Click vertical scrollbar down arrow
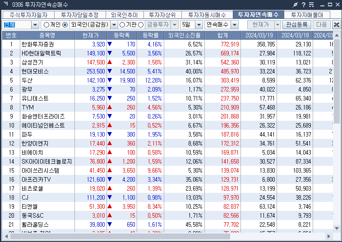 click(337, 228)
